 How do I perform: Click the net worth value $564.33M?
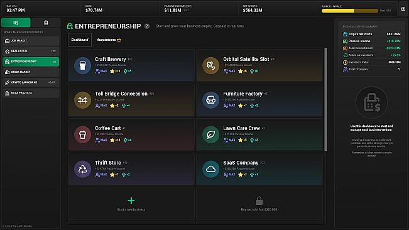coord(253,11)
